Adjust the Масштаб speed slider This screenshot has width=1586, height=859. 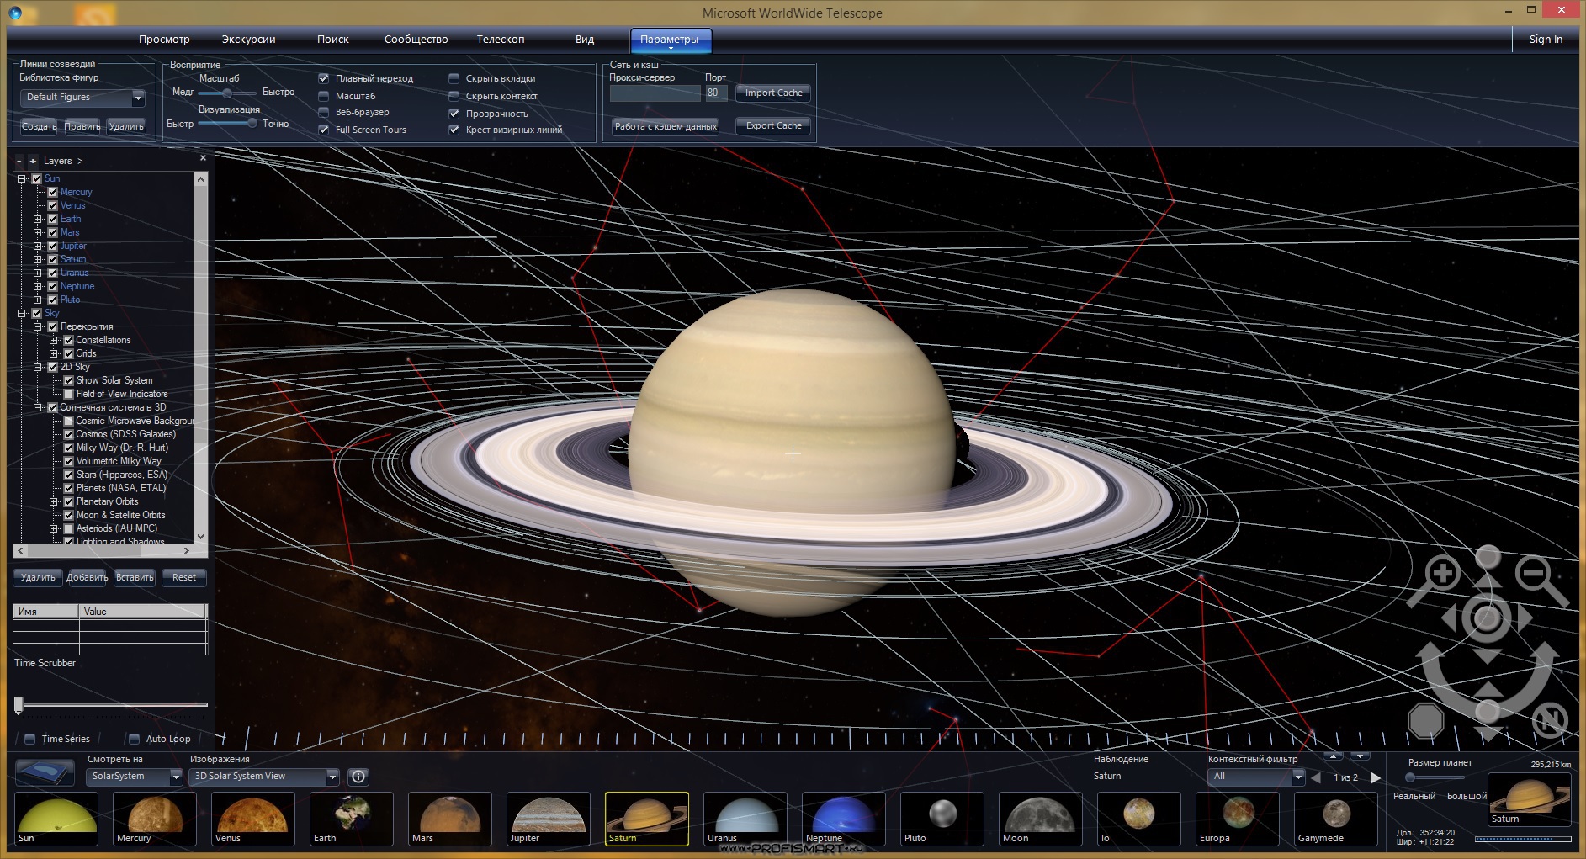[227, 93]
